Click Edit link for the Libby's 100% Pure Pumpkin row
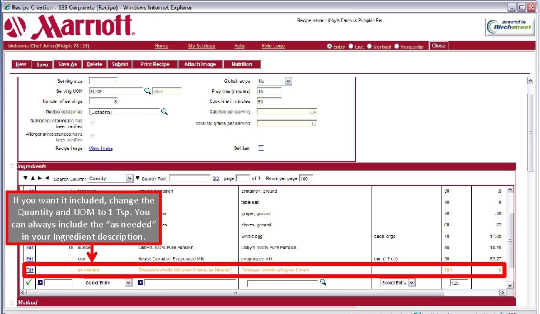 click(x=30, y=248)
